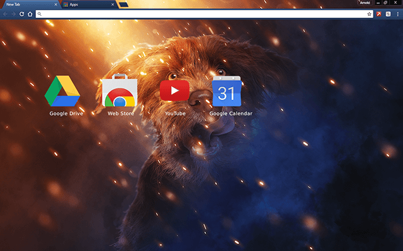Screen dimensions: 403x251
Task: Click the browser back arrow
Action: click(6, 14)
